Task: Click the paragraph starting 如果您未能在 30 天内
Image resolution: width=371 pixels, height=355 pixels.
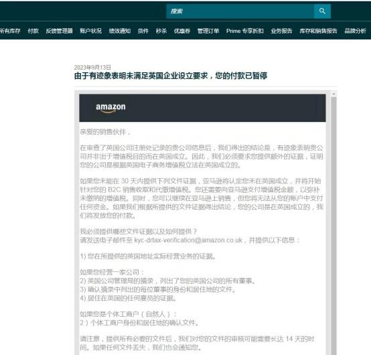Action: 202,198
